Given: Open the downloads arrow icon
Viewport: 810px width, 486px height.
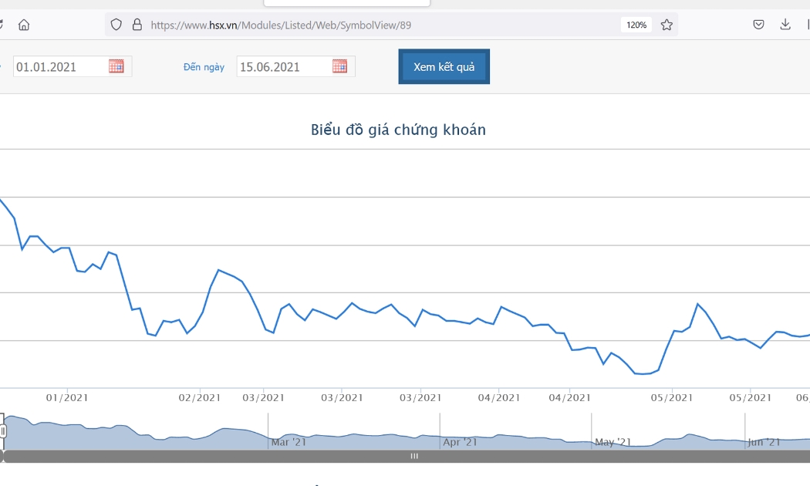Looking at the screenshot, I should click(785, 24).
